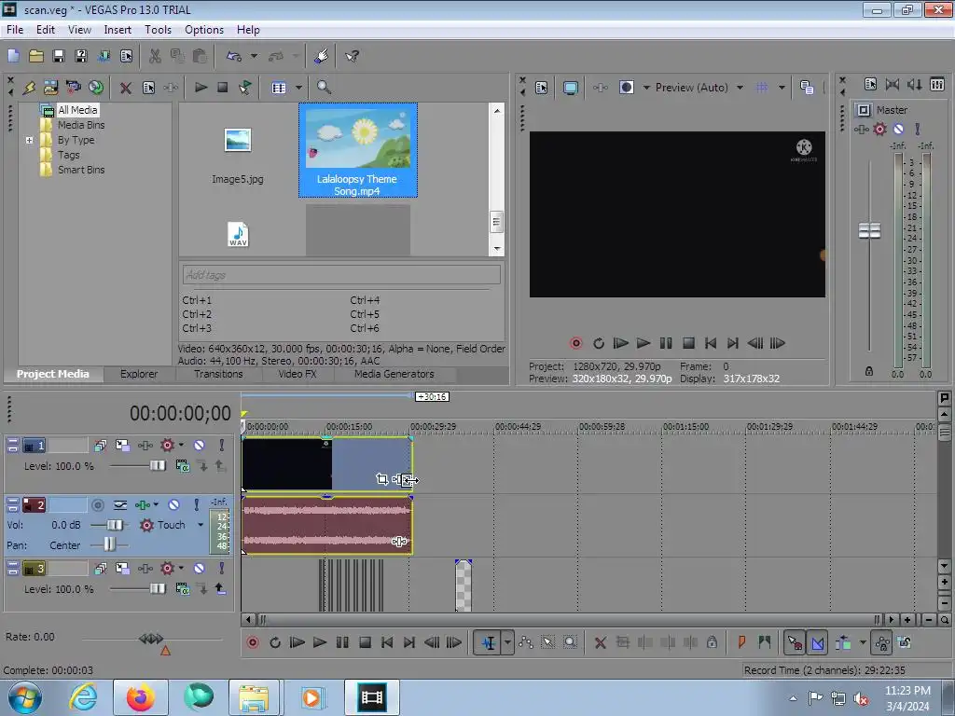Click the Insert Marker icon in the bottom toolbar

point(741,642)
